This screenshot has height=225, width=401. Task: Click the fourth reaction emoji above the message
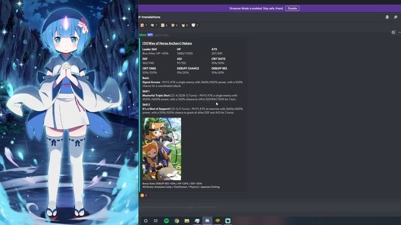click(x=173, y=25)
